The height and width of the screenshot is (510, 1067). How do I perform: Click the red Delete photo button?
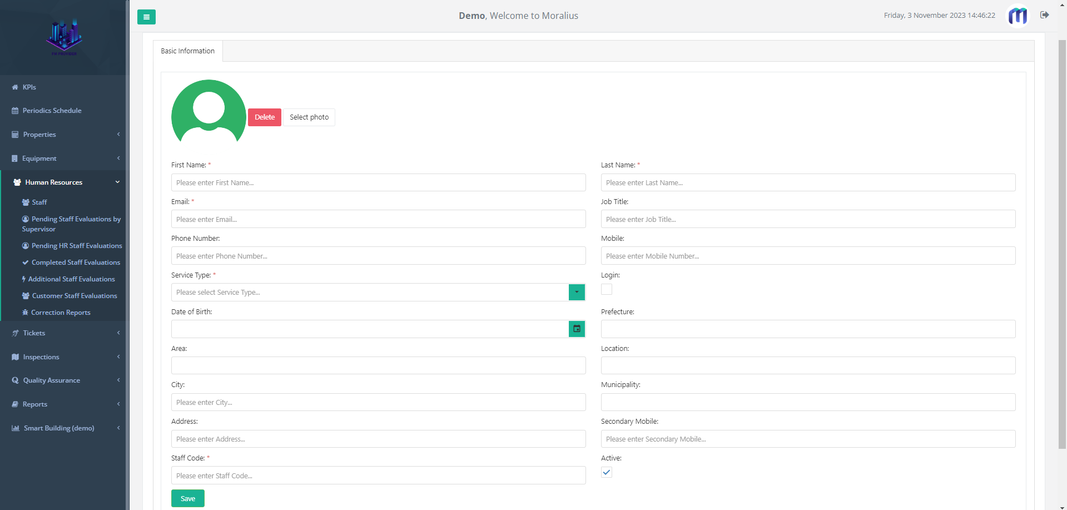pos(265,117)
